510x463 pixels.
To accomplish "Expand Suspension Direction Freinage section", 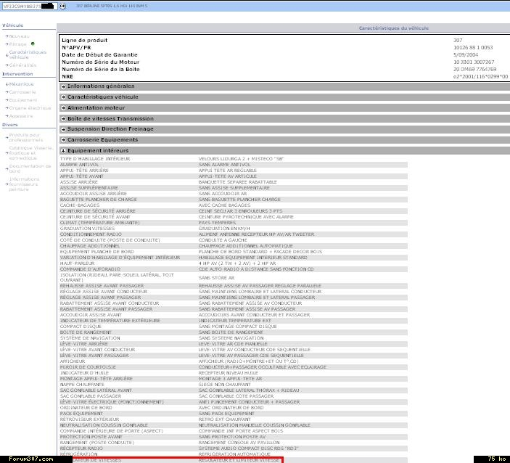I will tap(284, 129).
